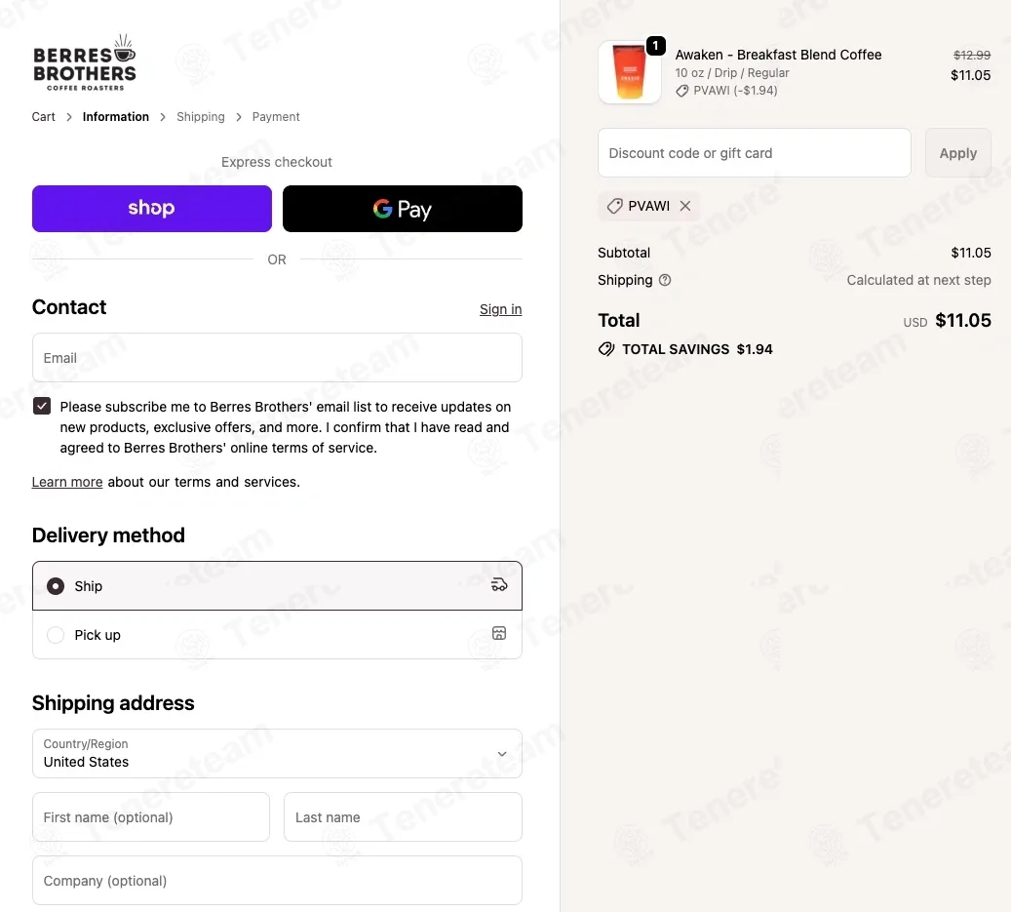Go to the Shipping breadcrumb step

201,117
